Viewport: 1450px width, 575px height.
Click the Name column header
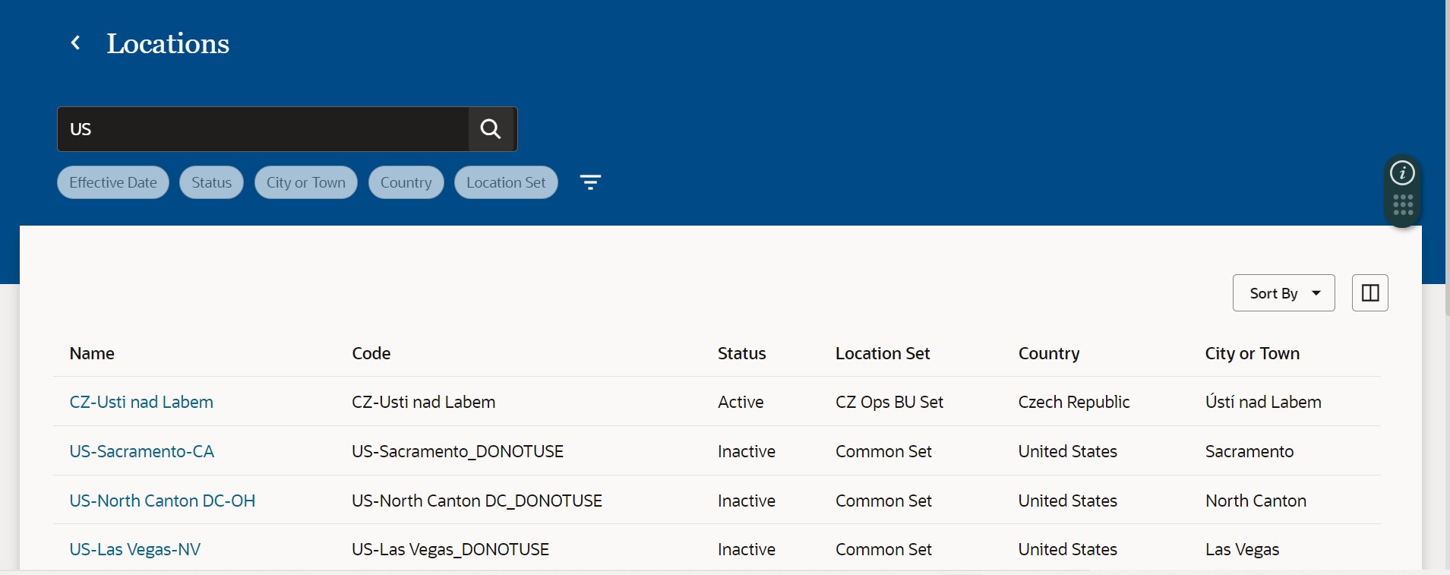[92, 353]
